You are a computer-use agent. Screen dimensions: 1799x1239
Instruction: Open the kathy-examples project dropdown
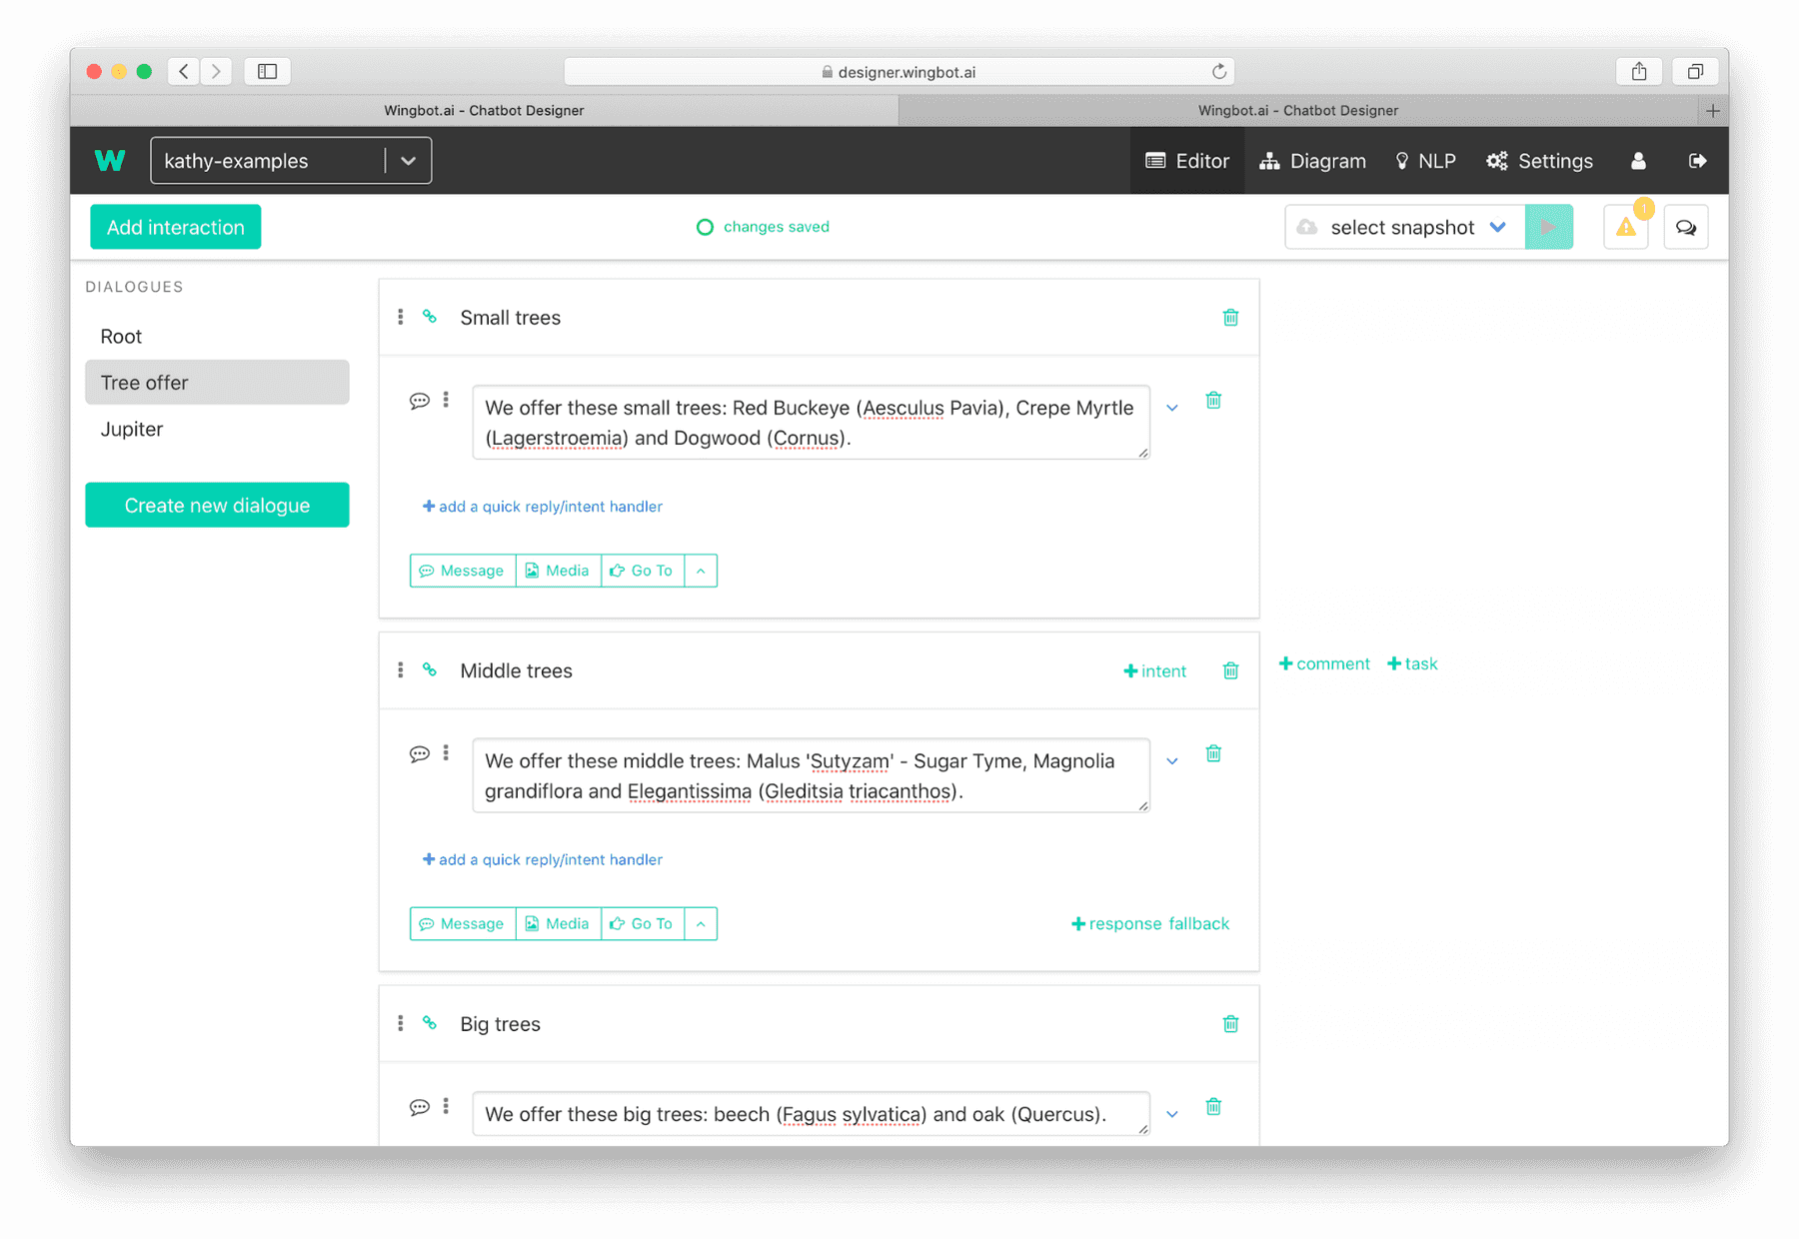tap(407, 160)
